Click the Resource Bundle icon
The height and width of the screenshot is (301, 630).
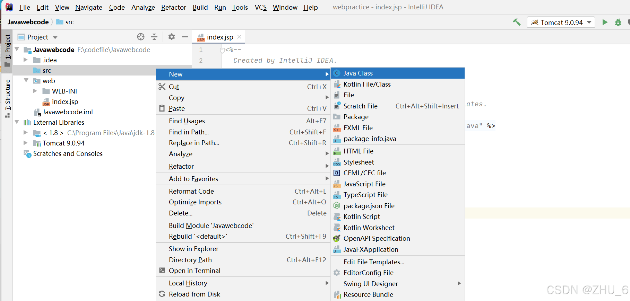pos(337,294)
